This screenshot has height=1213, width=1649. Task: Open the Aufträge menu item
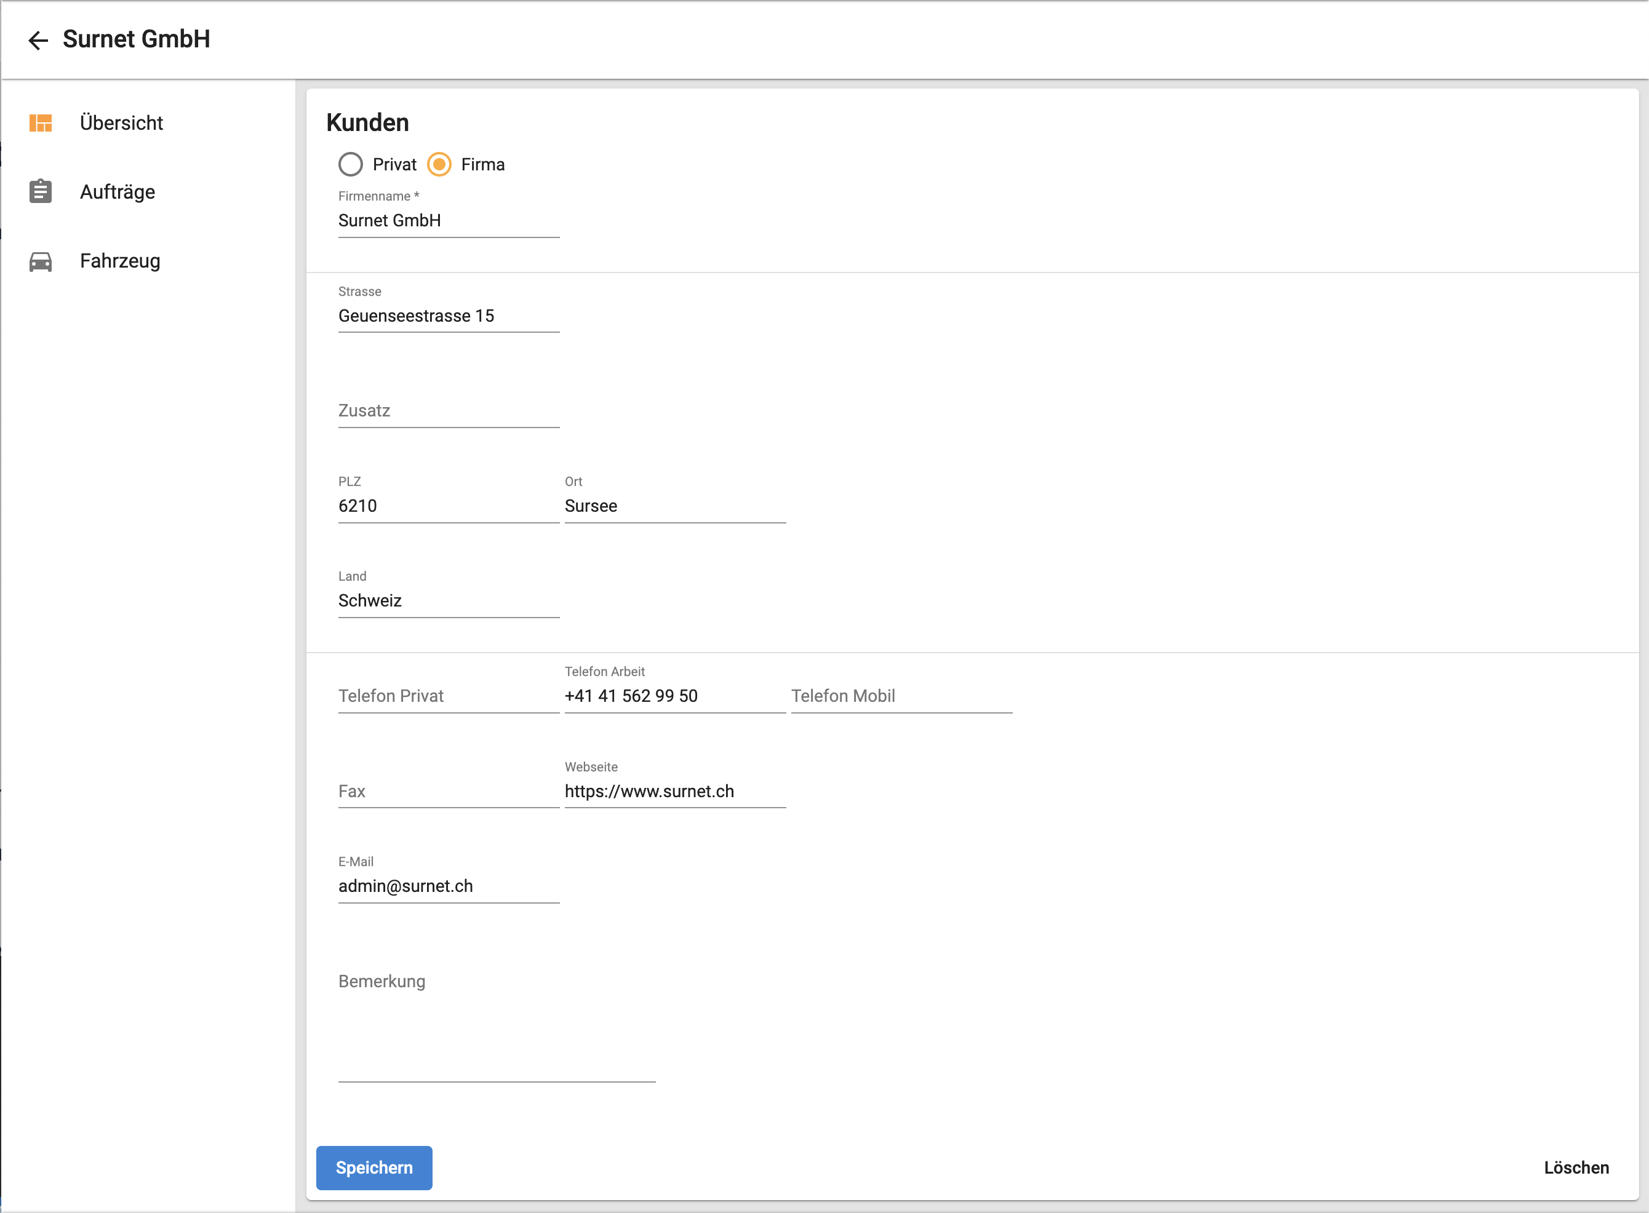click(x=148, y=192)
